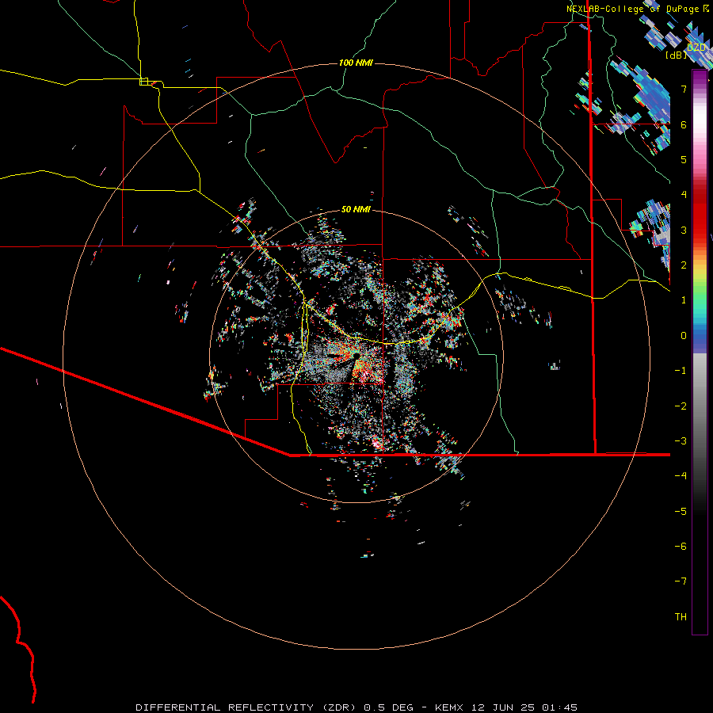Click the -4 value on the color scale
This screenshot has width=713, height=713.
pyautogui.click(x=681, y=475)
